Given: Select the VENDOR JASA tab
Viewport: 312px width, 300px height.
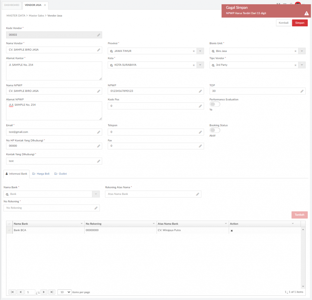Looking at the screenshot, I should tap(33, 5).
